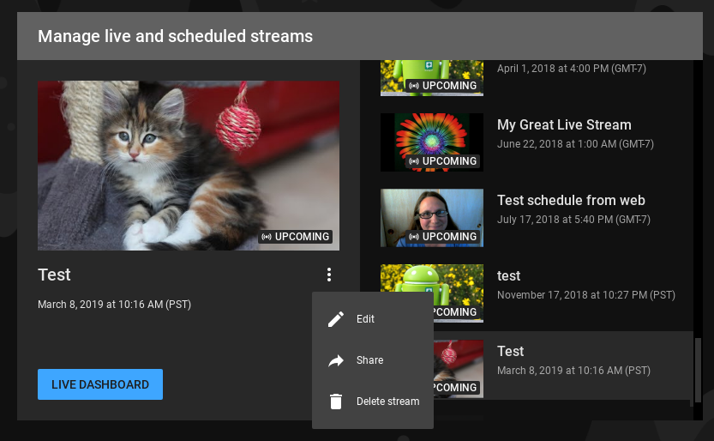Click the Test heading below the kitten preview
Viewport: 714px width, 441px height.
tap(54, 275)
